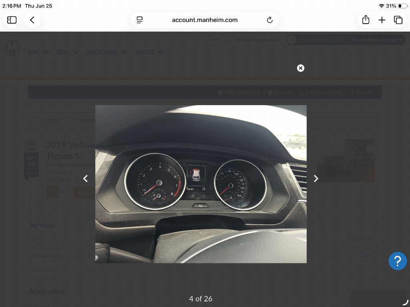Click the 2:16 PM clock
This screenshot has height=307, width=410.
[12, 6]
